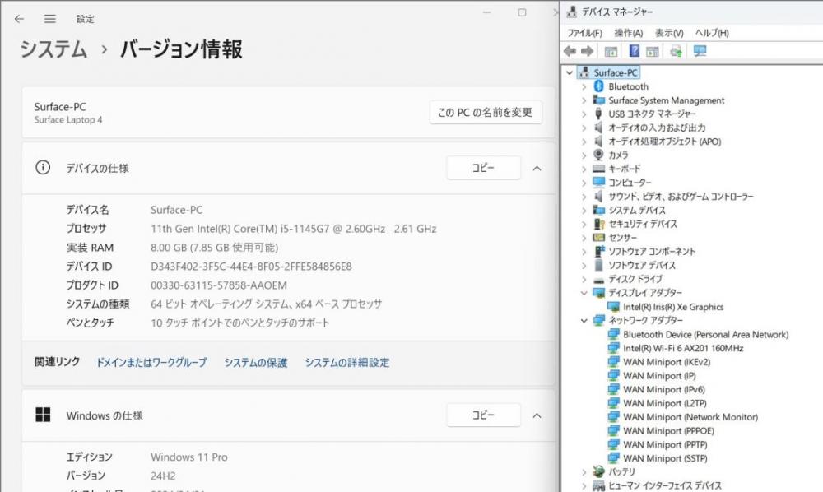Collapse the Windows の仕様 section chevron
823x492 pixels.
537,416
